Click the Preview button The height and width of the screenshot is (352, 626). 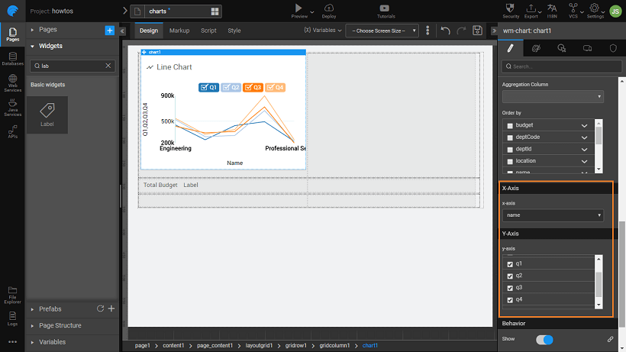click(298, 10)
